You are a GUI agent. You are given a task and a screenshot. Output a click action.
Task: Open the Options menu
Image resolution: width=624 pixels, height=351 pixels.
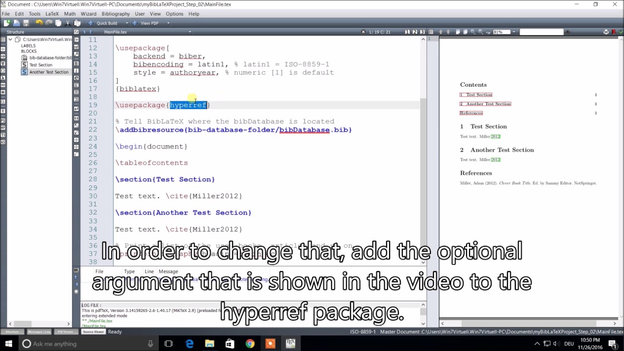pyautogui.click(x=174, y=14)
